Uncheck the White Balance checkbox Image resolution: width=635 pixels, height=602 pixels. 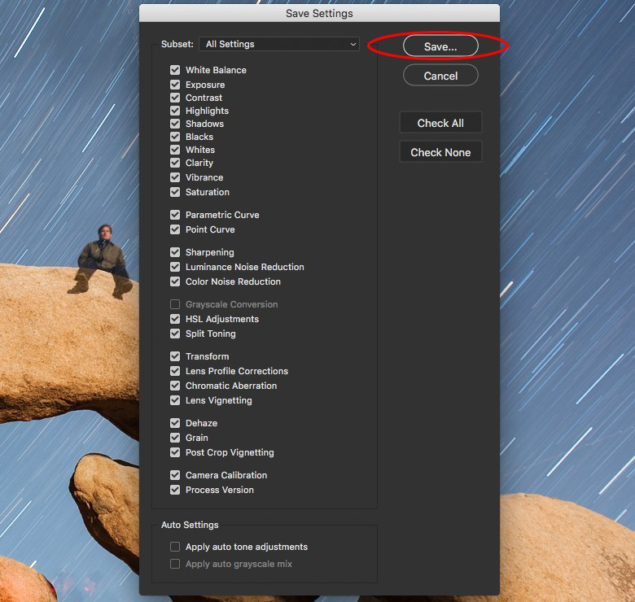[175, 70]
